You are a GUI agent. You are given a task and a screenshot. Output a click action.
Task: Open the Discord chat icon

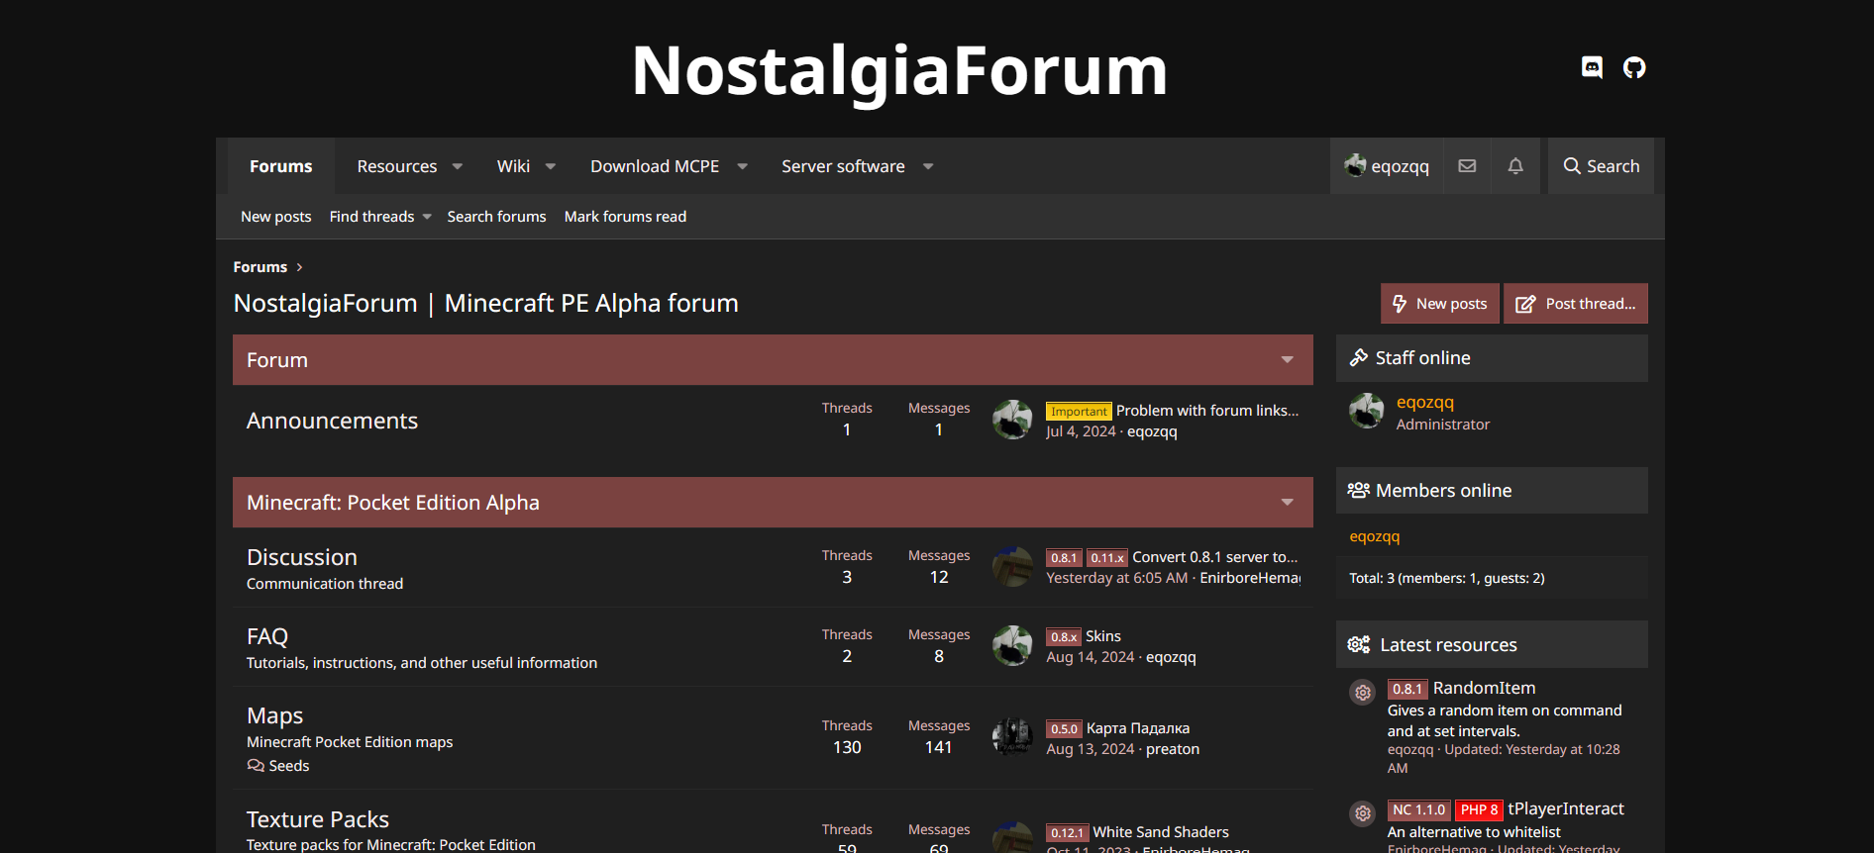point(1592,67)
